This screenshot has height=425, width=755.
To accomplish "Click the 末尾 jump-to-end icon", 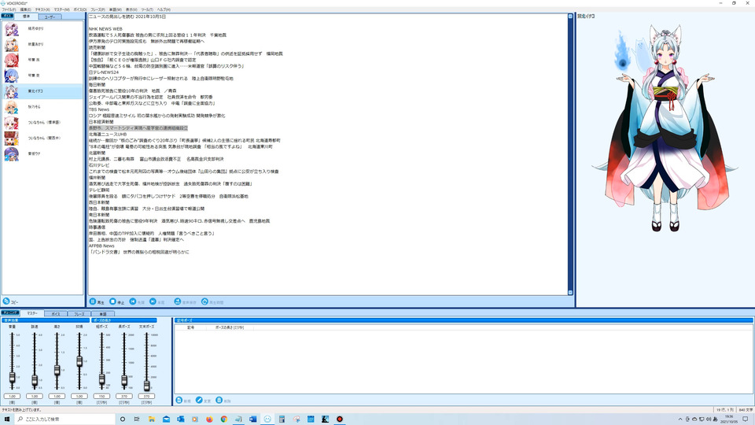I will click(x=153, y=301).
